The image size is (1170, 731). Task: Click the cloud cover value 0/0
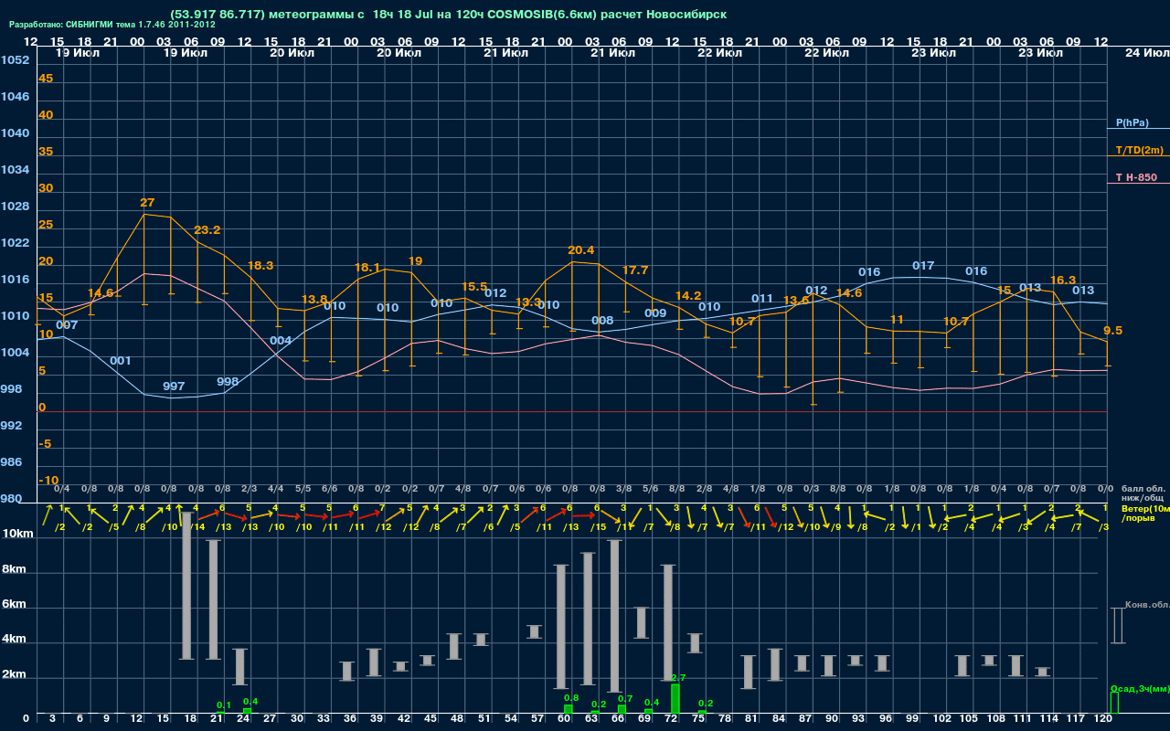(x=1105, y=489)
